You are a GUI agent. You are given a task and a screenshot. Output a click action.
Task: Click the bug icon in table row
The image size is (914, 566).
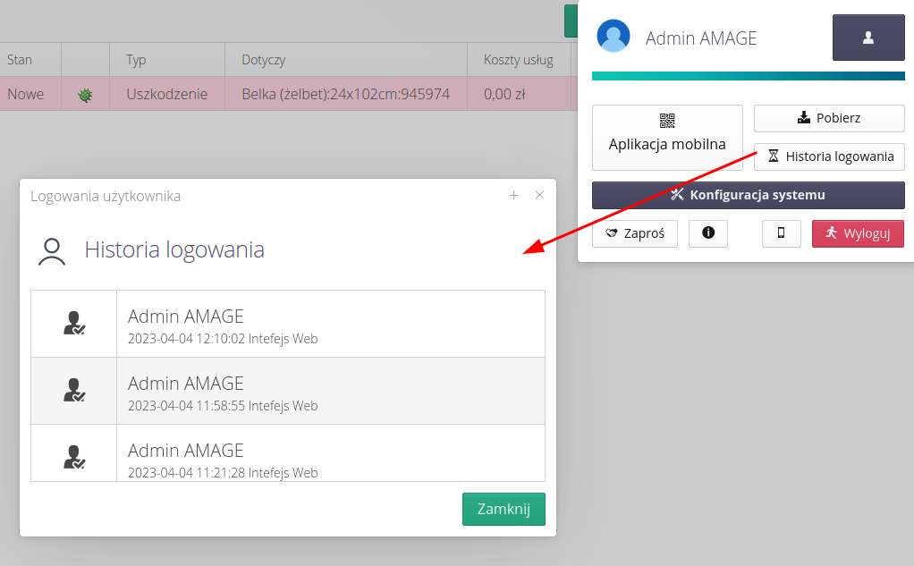tap(85, 94)
